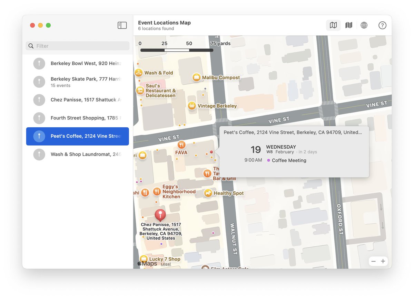Switch to folded 3D map view
This screenshot has height=298, width=414.
pyautogui.click(x=349, y=25)
